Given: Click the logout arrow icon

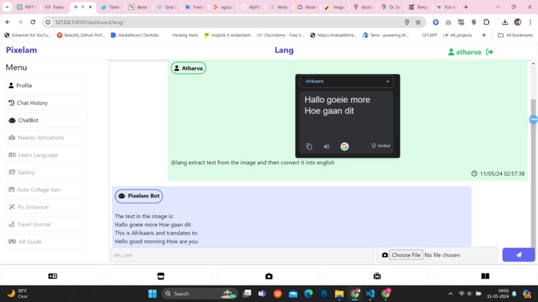Looking at the screenshot, I should coord(490,52).
